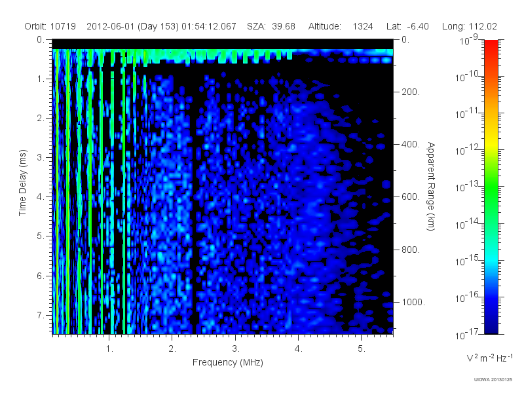Screen dimensions: 524x393
Task: Click the "3." tick on Time Delay axis
Action: pyautogui.click(x=41, y=157)
